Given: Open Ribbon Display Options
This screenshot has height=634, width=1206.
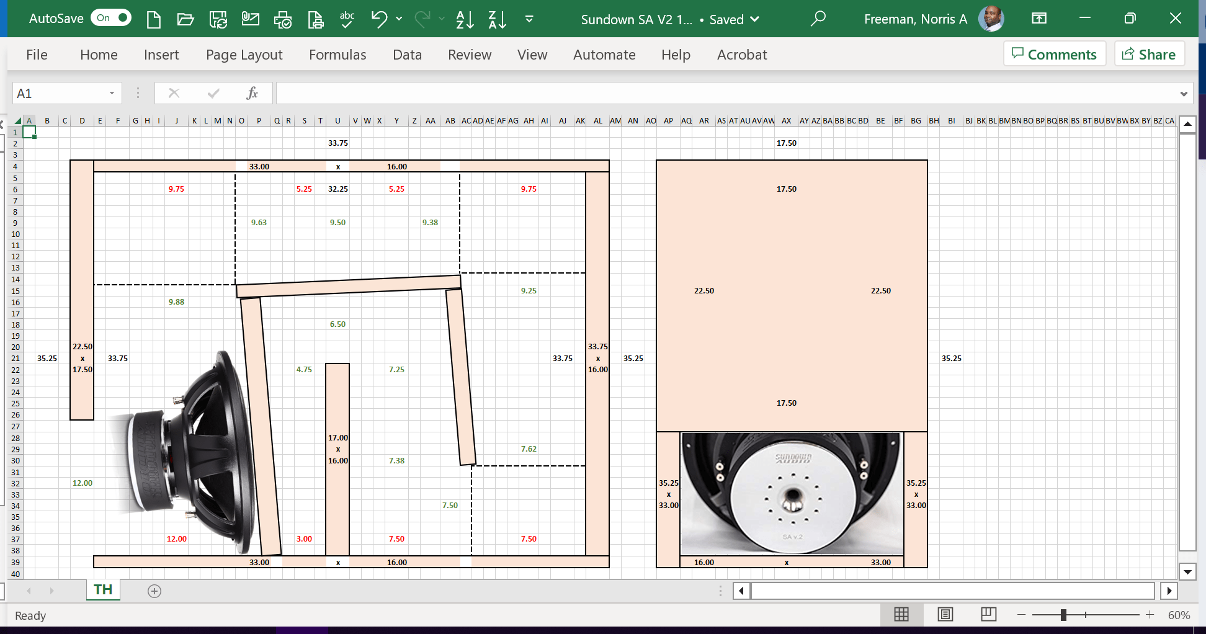Looking at the screenshot, I should pyautogui.click(x=1039, y=19).
